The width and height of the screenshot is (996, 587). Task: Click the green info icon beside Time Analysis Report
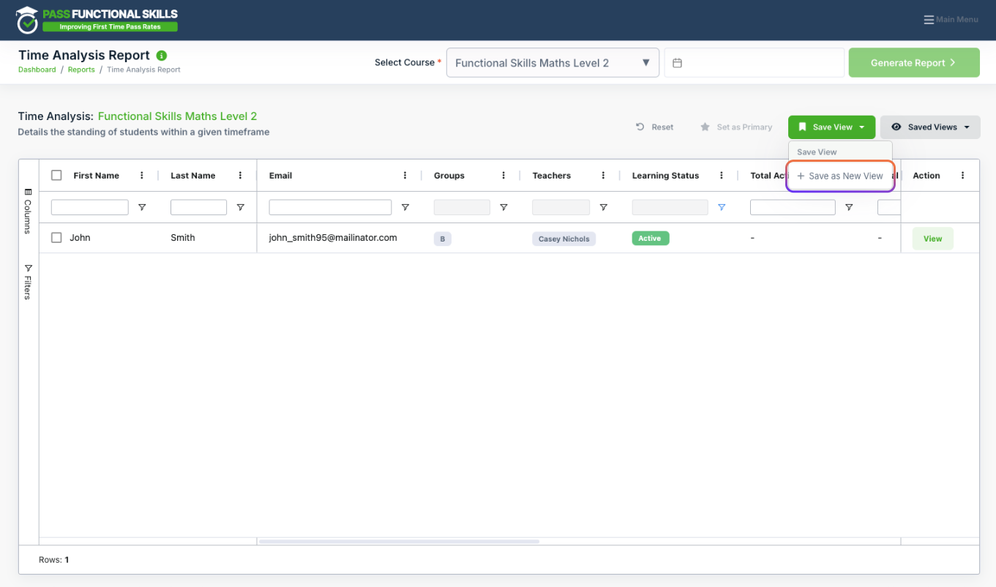(x=162, y=56)
